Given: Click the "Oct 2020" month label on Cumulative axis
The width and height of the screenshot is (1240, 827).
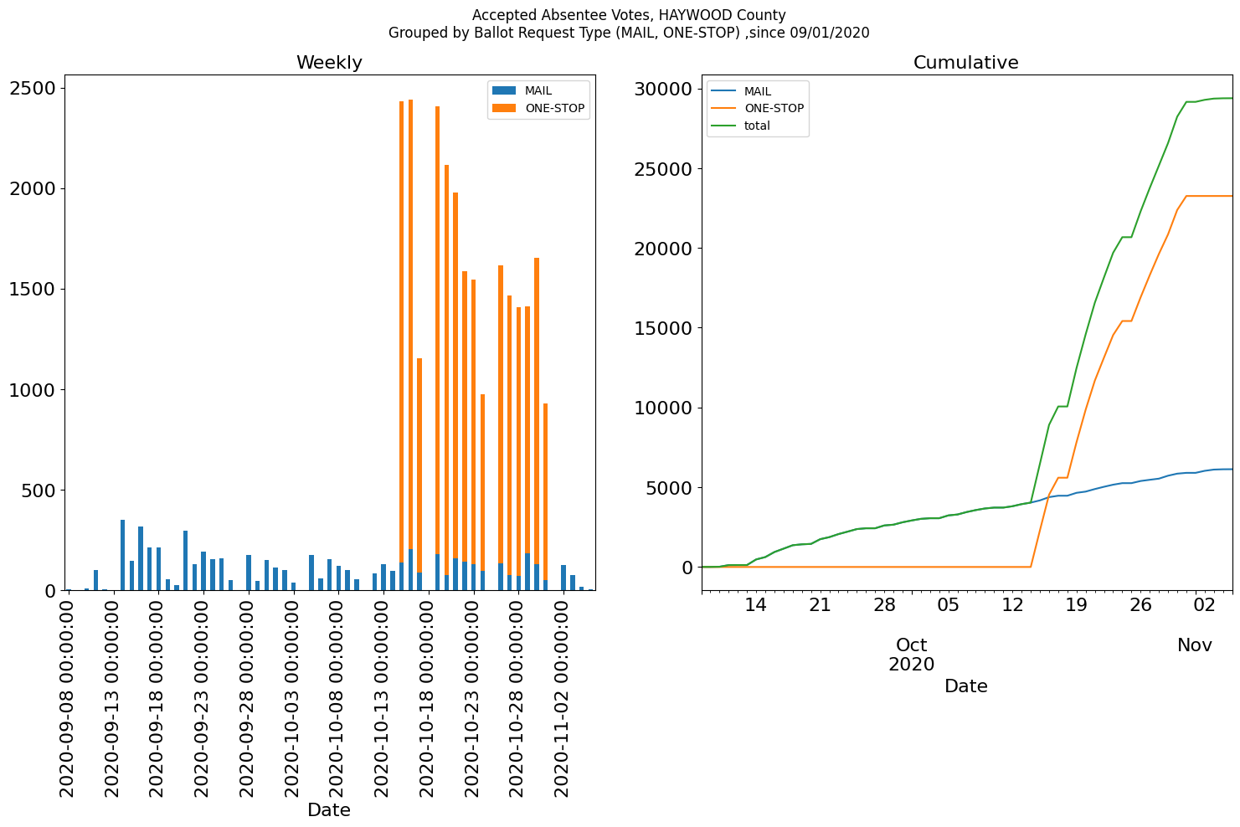Looking at the screenshot, I should coord(912,655).
